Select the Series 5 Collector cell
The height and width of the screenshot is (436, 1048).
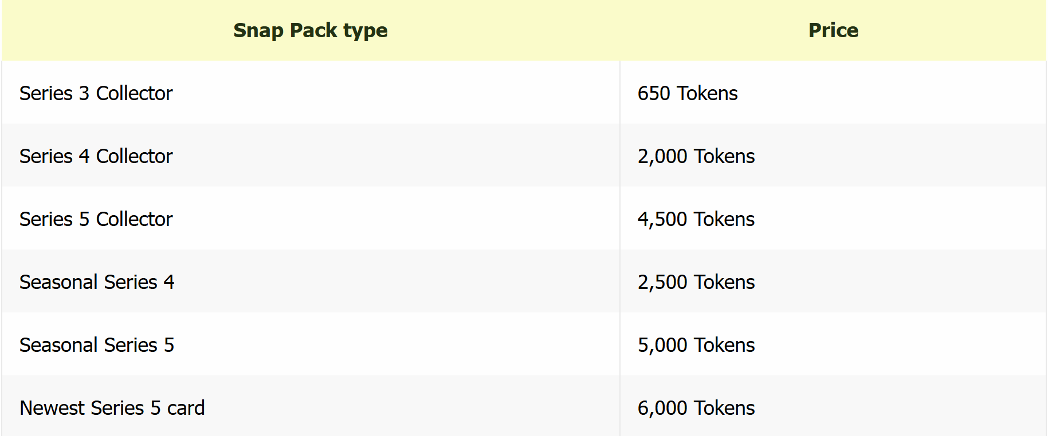point(96,219)
